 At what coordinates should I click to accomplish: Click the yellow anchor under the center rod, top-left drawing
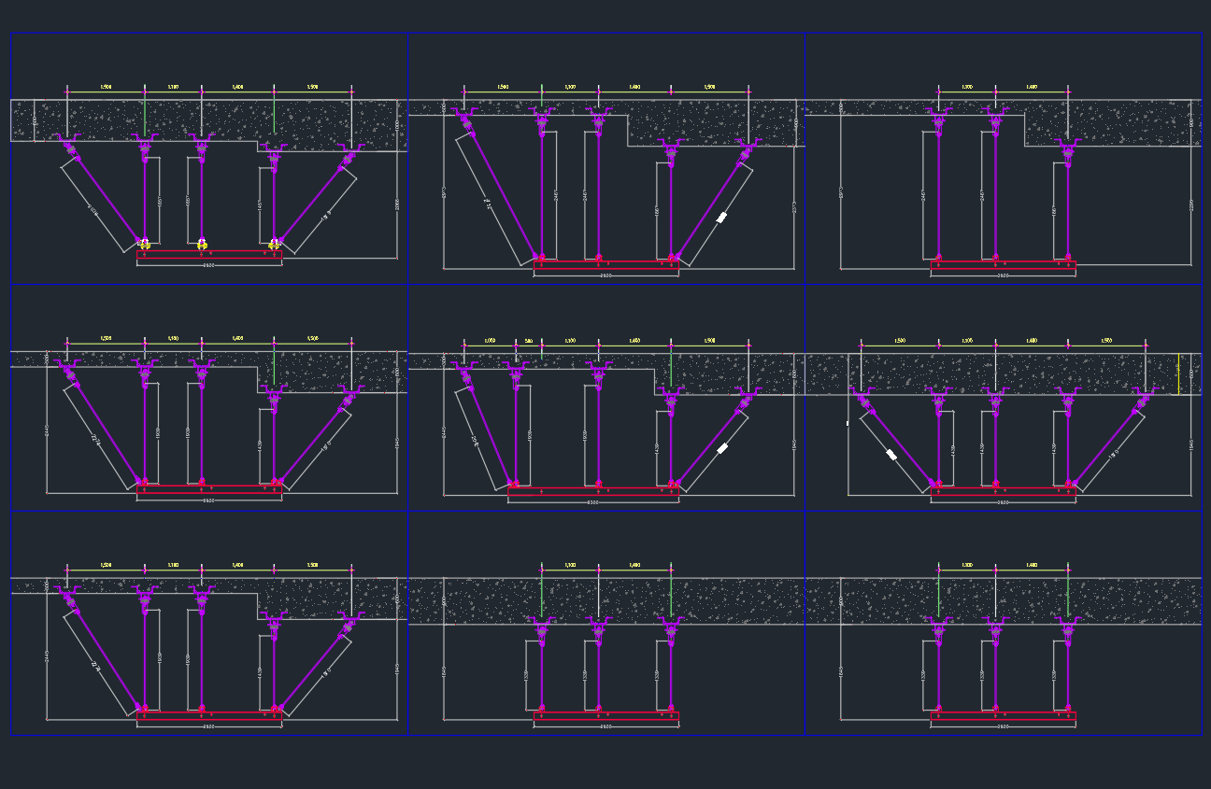coord(203,245)
